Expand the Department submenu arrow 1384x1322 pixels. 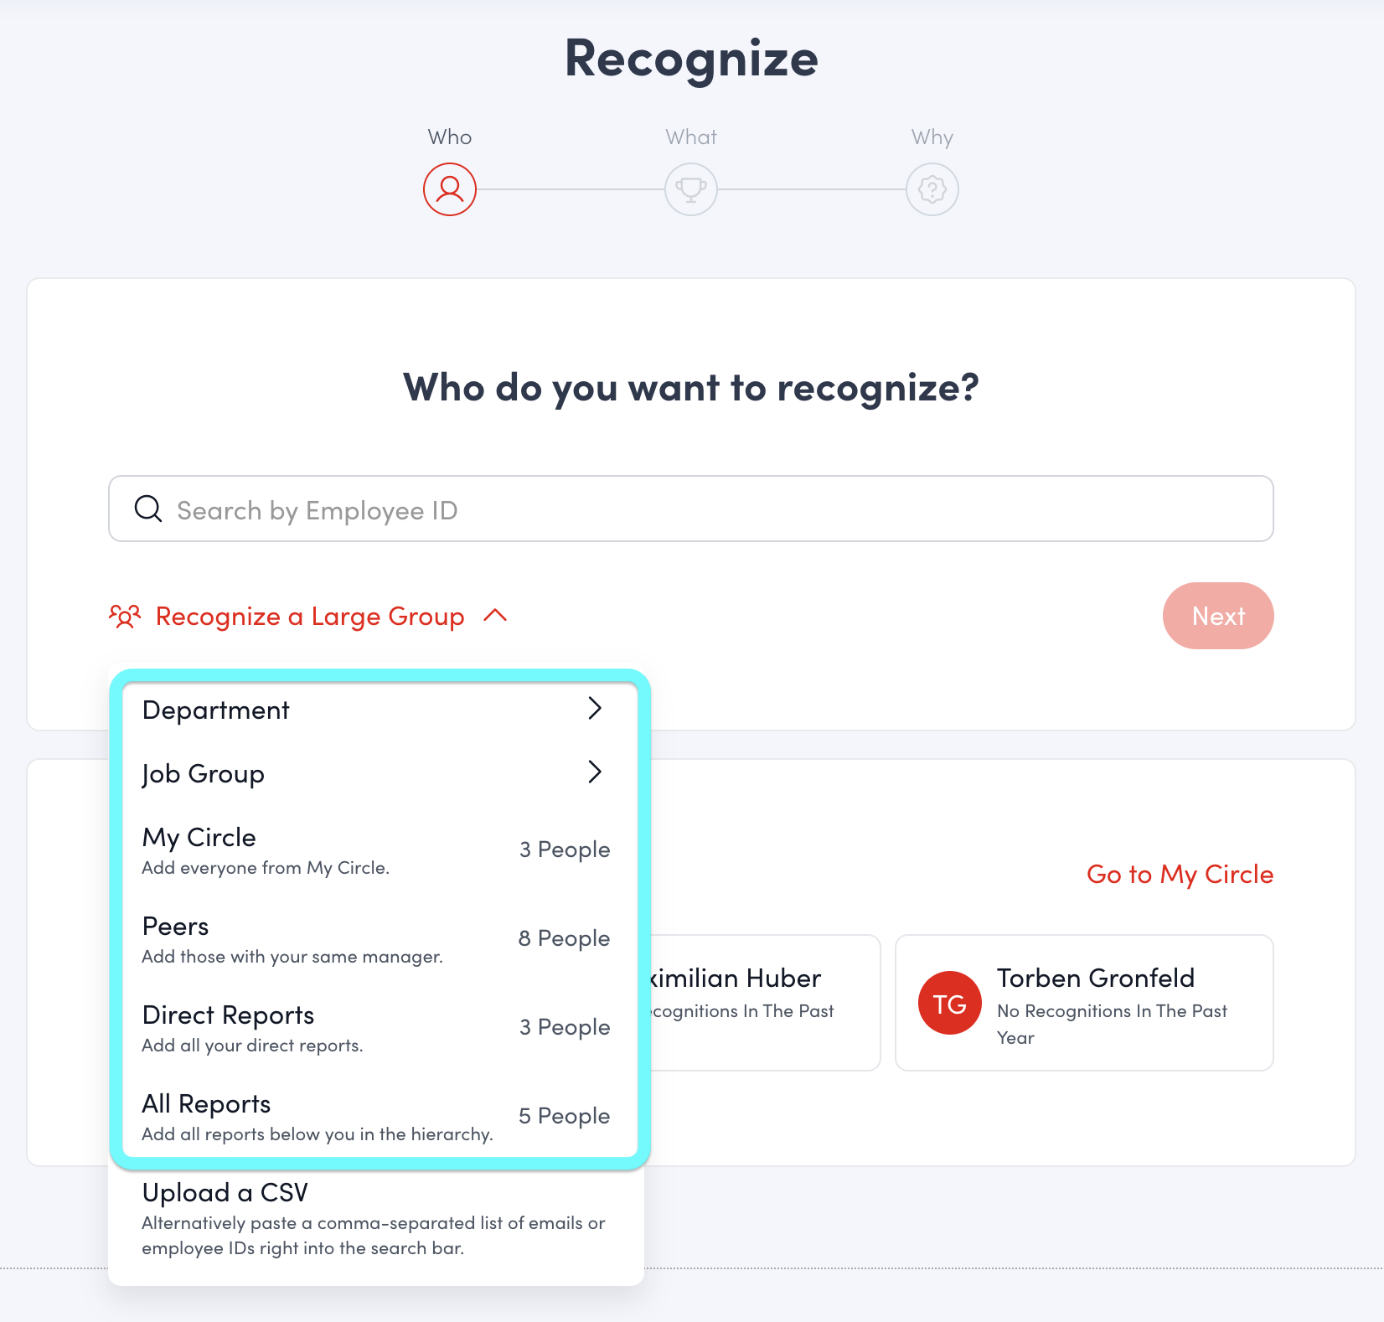point(595,709)
